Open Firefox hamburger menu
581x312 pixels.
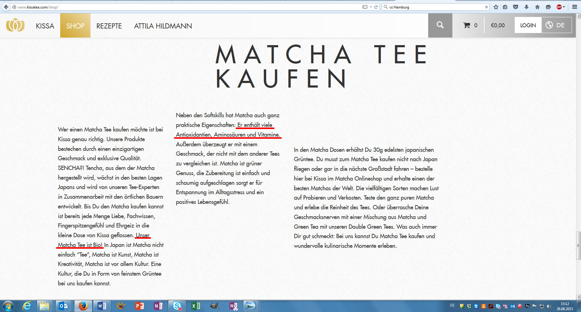(574, 7)
